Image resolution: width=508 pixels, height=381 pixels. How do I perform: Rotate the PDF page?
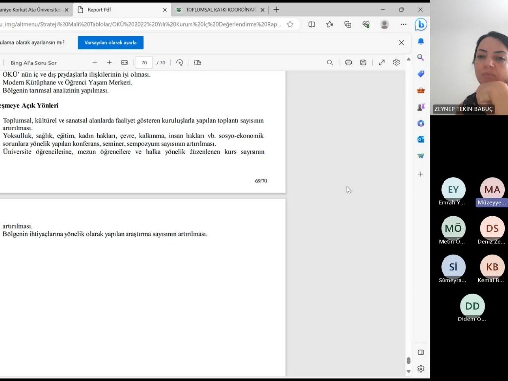coord(180,63)
